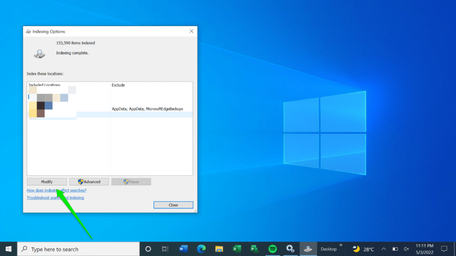
Task: Click the active Indexing Options taskbar icon
Action: point(309,249)
